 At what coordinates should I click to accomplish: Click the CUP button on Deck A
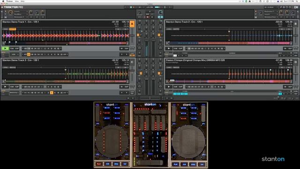(x=17, y=49)
